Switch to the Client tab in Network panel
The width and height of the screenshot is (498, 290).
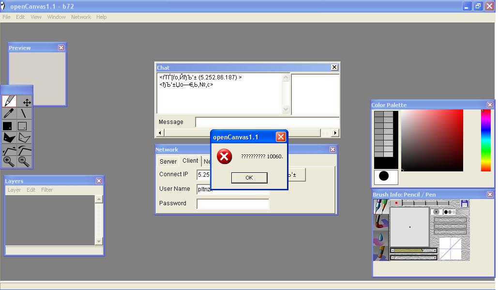coord(190,160)
